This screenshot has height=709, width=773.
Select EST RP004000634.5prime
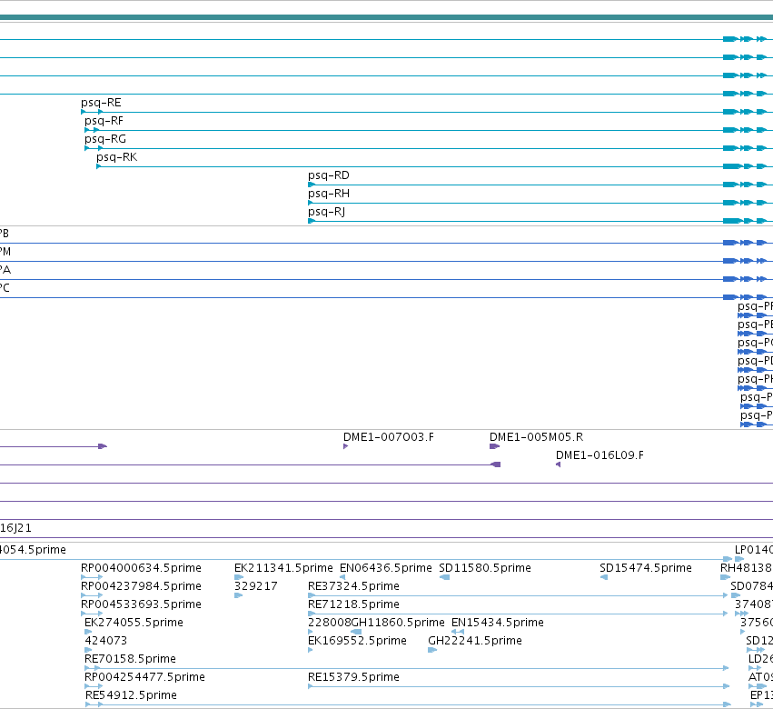(x=141, y=568)
